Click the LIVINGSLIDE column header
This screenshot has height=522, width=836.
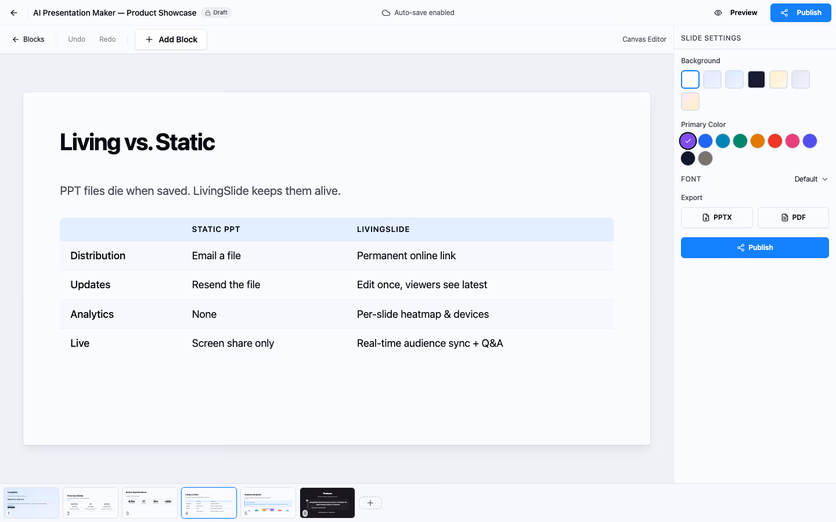click(383, 230)
